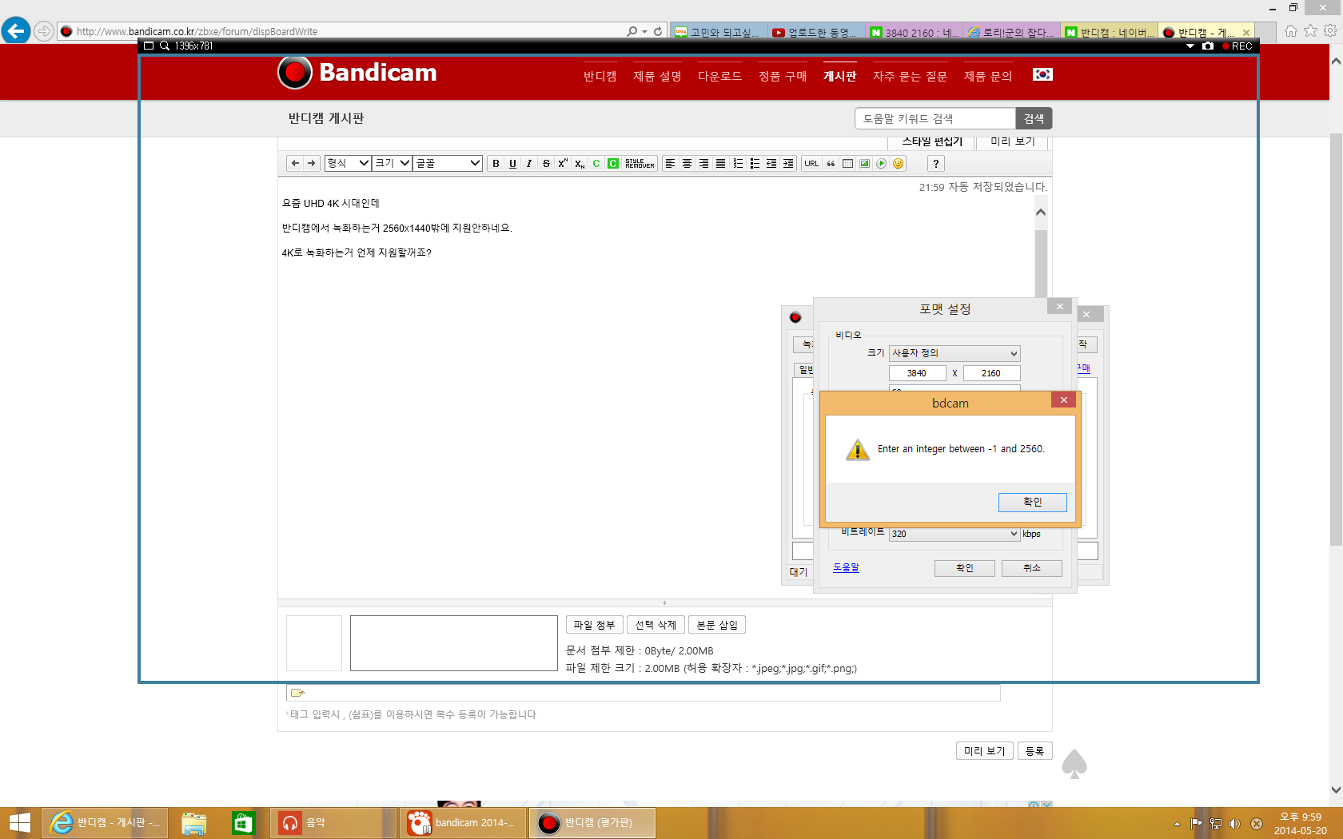Open the 사용자 정의 video size dropdown
The height and width of the screenshot is (839, 1343).
(954, 353)
